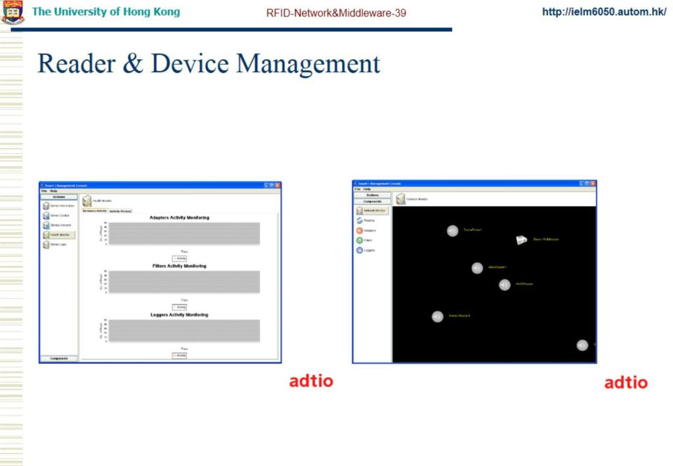
Task: Click the Network Monitor header icon
Action: click(x=401, y=199)
